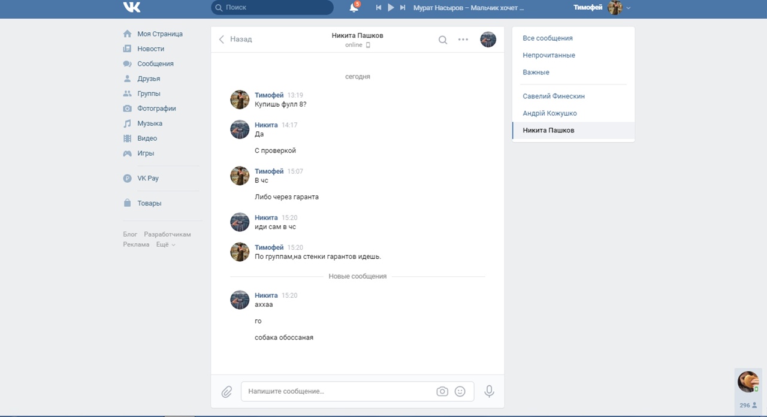Click the Напишите сообщение input field
The height and width of the screenshot is (417, 767).
tap(339, 391)
